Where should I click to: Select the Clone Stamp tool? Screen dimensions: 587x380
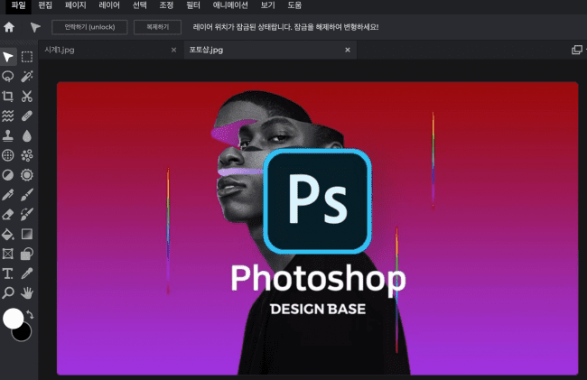pos(8,135)
